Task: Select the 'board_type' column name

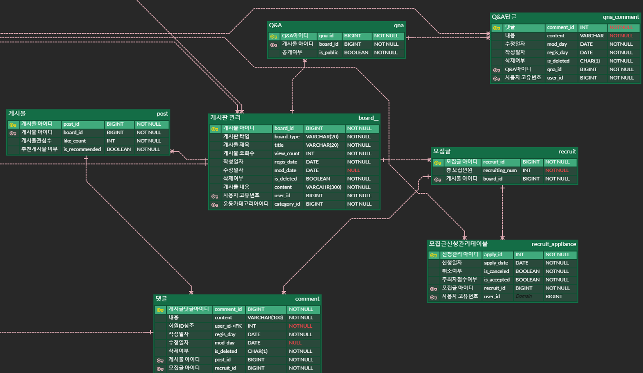Action: click(287, 137)
